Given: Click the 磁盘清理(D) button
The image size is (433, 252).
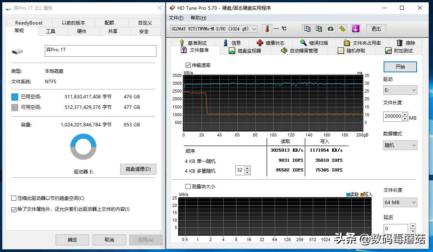Looking at the screenshot, I should (138, 169).
